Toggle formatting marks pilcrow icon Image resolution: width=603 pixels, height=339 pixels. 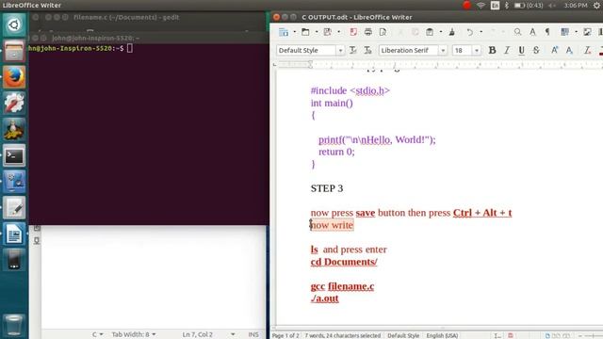tap(547, 32)
